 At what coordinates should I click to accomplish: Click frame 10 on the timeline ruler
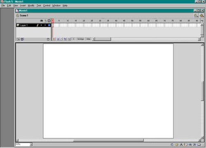(x=68, y=21)
